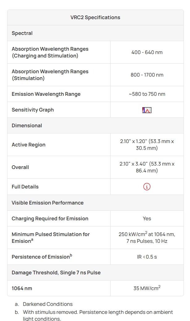The height and width of the screenshot is (321, 190).
Task: Click the 800 - 1700 nm value
Action: (147, 75)
